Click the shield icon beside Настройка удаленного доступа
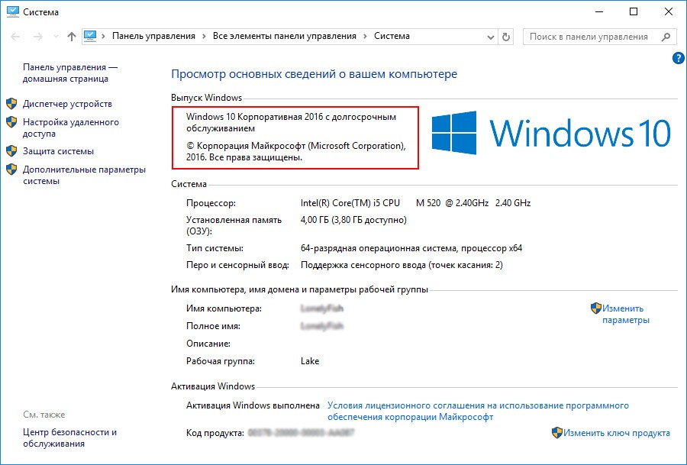The height and width of the screenshot is (465, 687). 11,122
